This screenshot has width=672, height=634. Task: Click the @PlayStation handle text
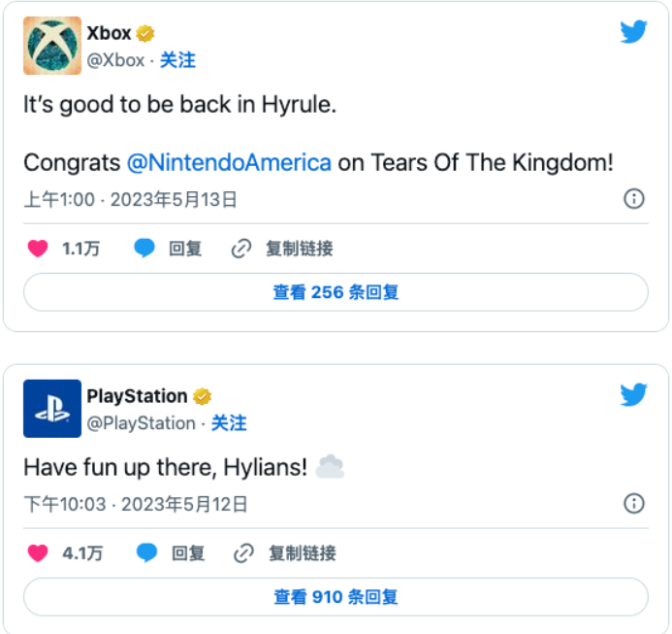click(141, 423)
